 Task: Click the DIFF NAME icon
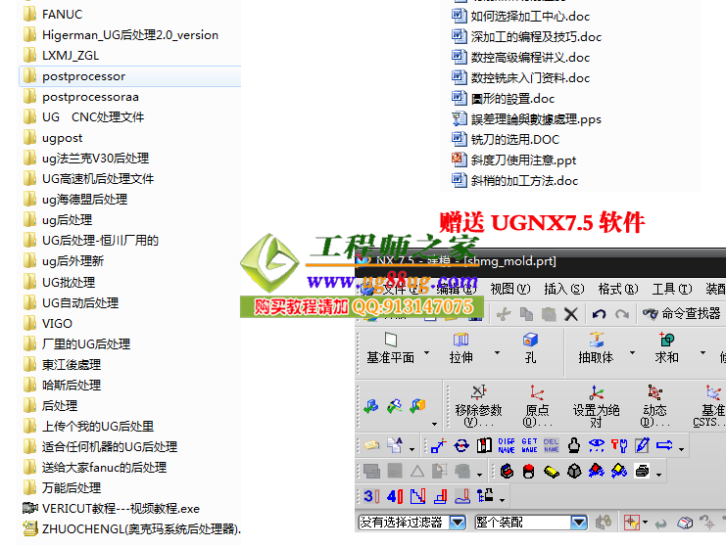[507, 445]
